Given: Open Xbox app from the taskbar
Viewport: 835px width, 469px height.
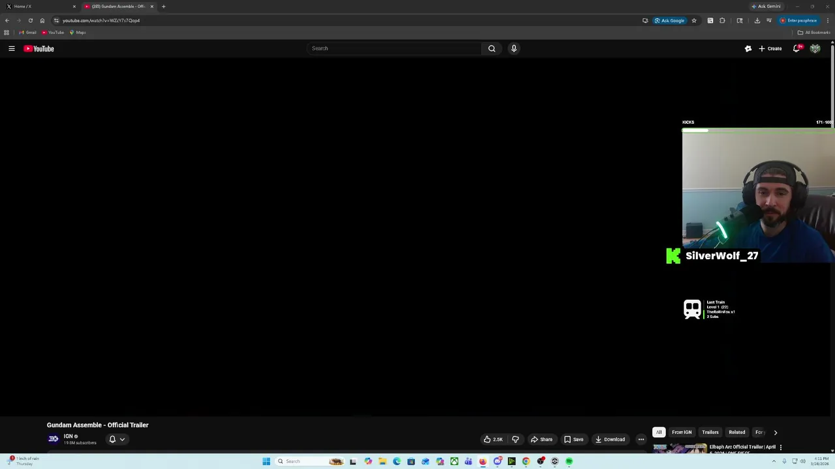Looking at the screenshot, I should click(x=454, y=461).
